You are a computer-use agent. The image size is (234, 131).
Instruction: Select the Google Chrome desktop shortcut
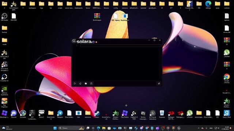[x=227, y=79]
